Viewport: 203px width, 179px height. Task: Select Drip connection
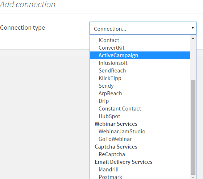click(140, 101)
